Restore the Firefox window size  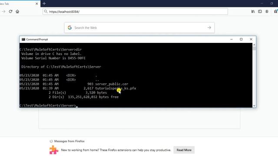(271, 3)
